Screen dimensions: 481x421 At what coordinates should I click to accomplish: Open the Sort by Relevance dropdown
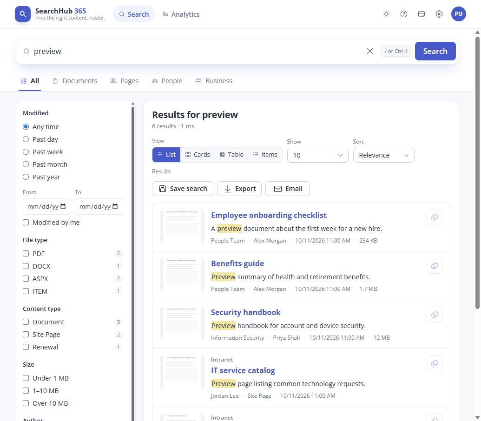(383, 155)
